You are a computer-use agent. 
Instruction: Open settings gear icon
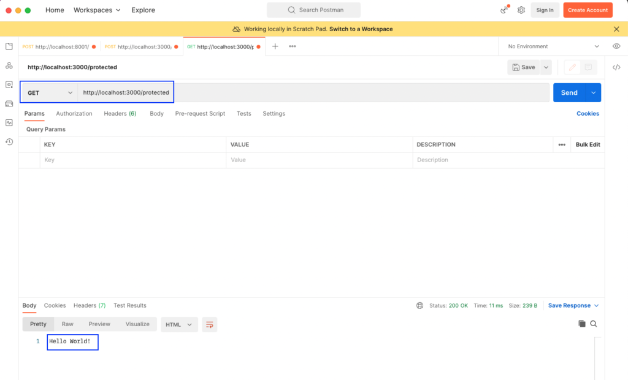[521, 10]
